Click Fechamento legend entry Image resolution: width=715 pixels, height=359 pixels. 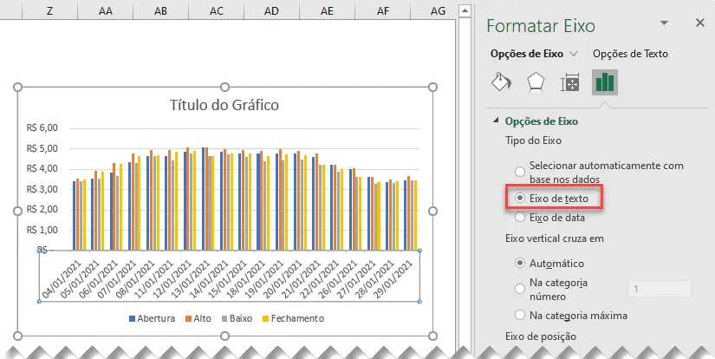tap(293, 318)
